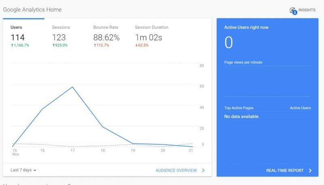Click the 1m 02s session duration value
The image size is (324, 185).
tap(149, 37)
